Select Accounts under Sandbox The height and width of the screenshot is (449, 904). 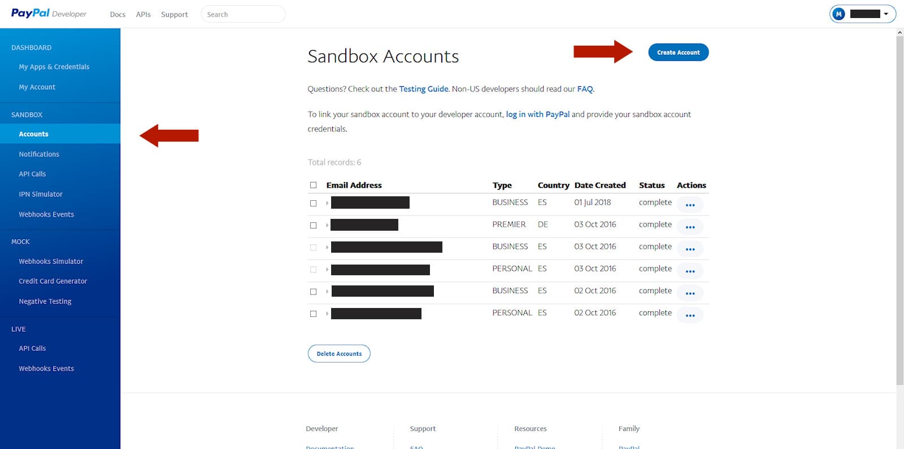pyautogui.click(x=60, y=134)
